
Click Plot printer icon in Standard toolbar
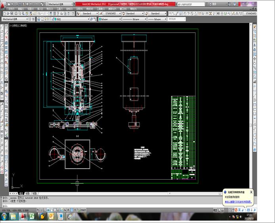16,14
